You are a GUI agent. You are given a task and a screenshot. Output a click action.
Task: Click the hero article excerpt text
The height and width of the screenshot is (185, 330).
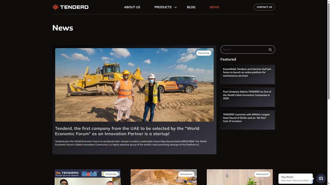coord(131,143)
